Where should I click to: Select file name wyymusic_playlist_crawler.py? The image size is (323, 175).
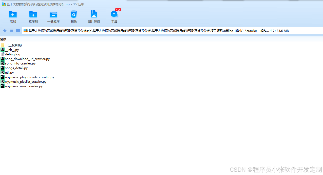(26, 82)
